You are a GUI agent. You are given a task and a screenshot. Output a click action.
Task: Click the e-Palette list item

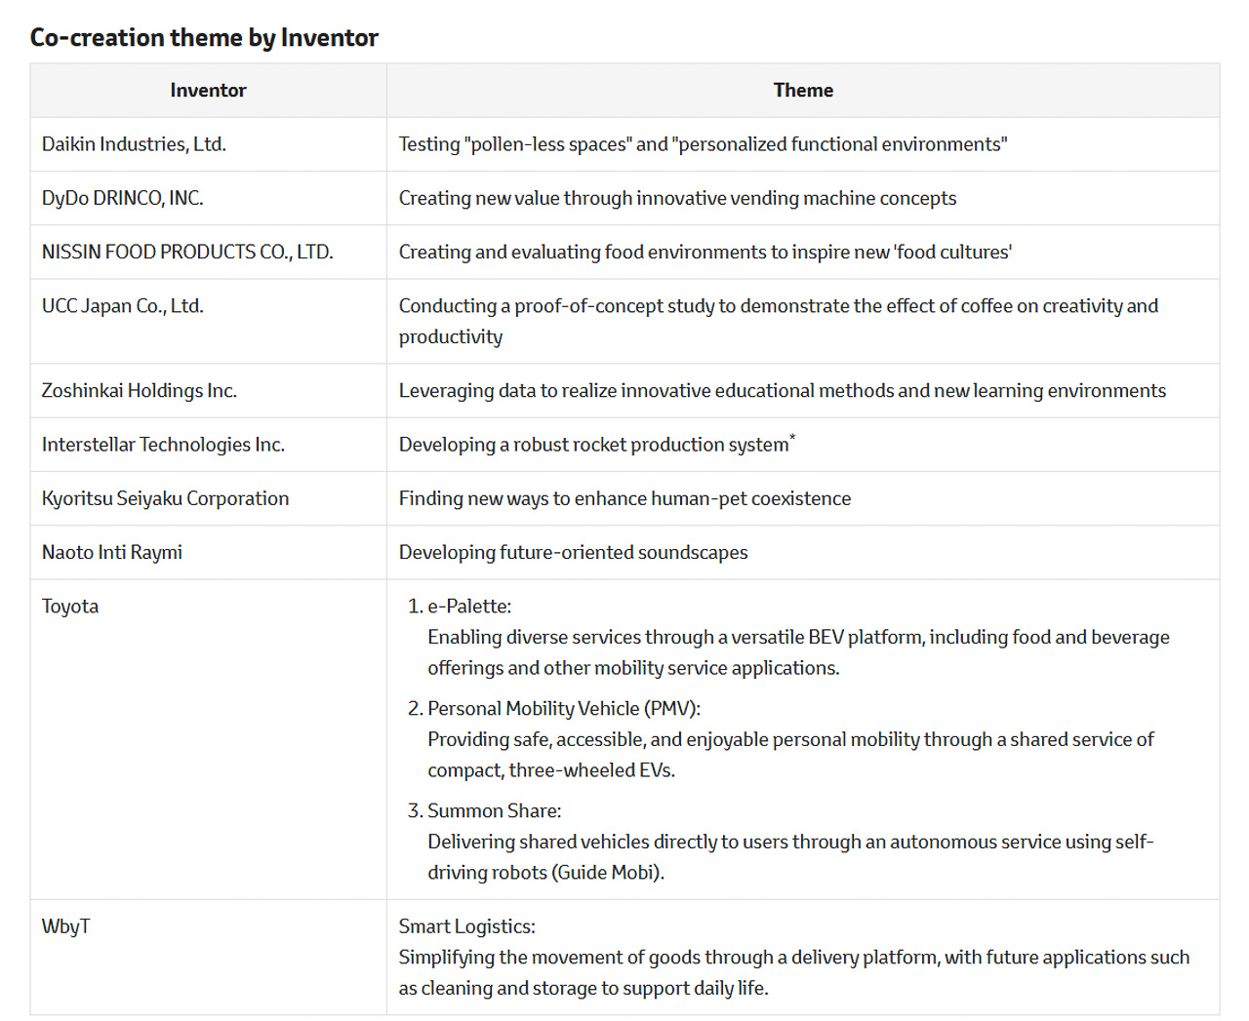pyautogui.click(x=468, y=607)
